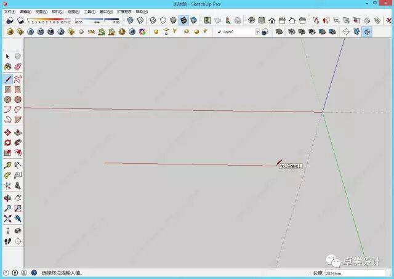The width and height of the screenshot is (394, 279).
Task: Adjust the shadow time-of-day slider
Action: click(x=97, y=20)
